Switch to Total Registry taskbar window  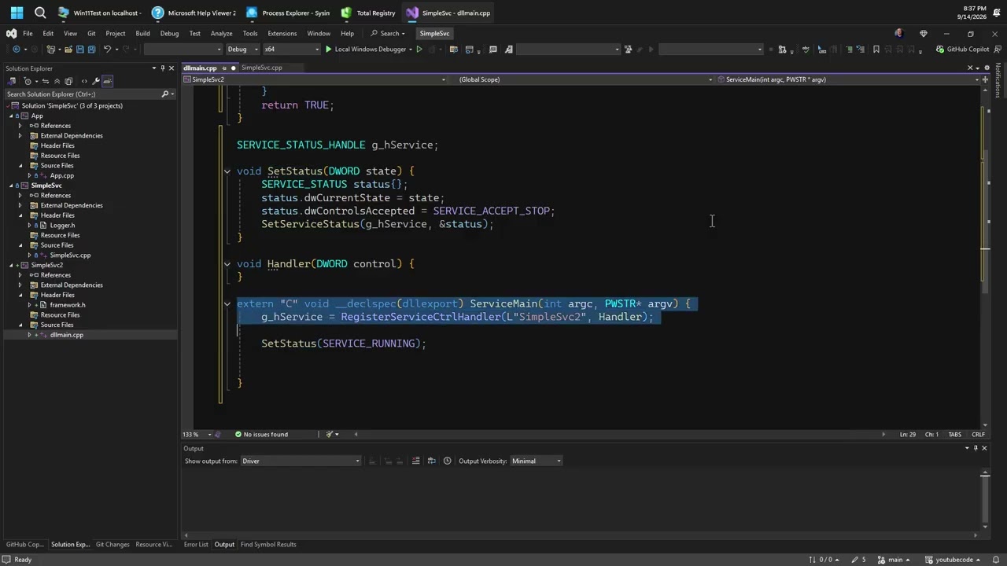[368, 13]
